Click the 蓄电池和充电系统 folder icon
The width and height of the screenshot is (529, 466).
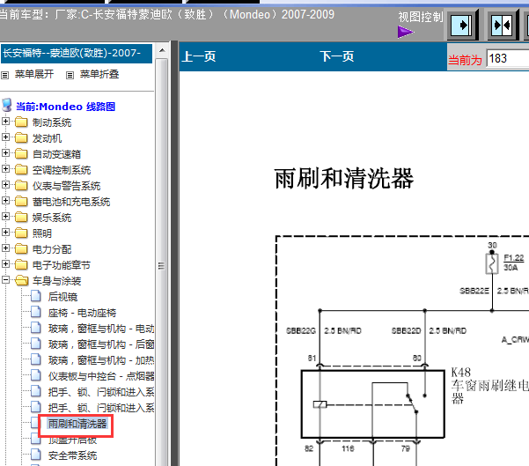click(x=21, y=201)
